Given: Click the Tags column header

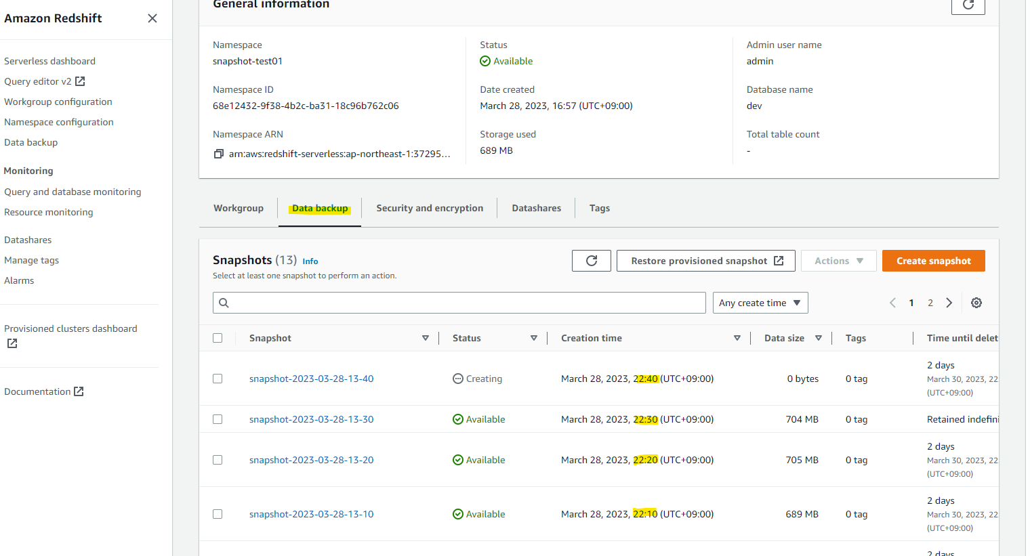Looking at the screenshot, I should click(856, 338).
